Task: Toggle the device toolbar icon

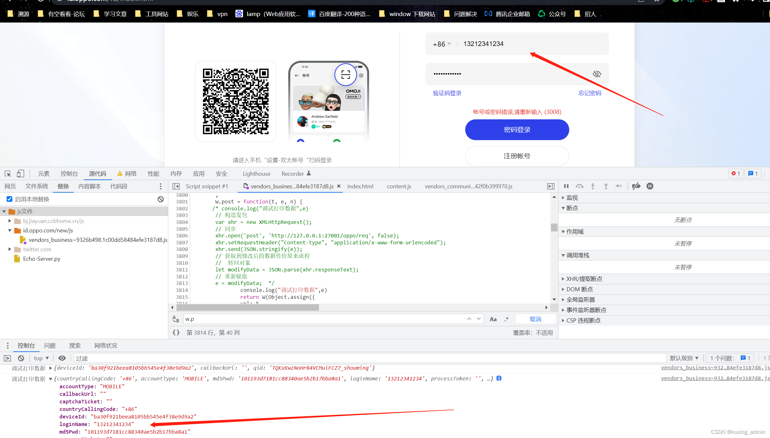Action: 20,174
